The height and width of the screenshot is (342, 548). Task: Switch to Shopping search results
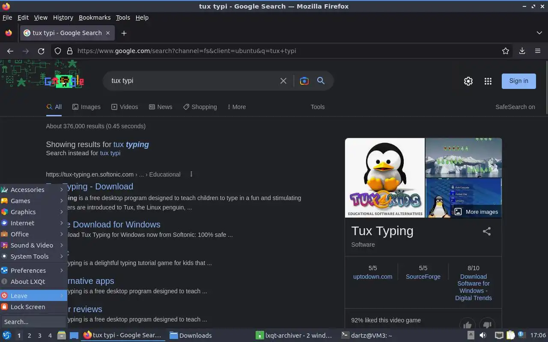200,107
